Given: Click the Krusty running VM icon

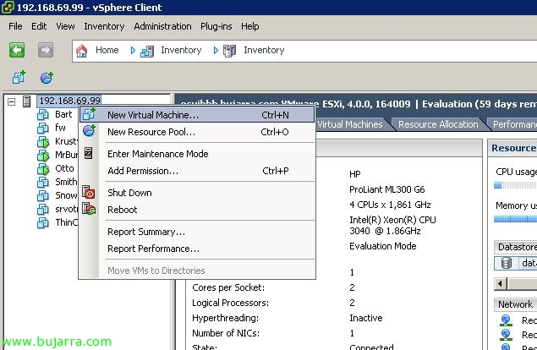Looking at the screenshot, I should (43, 141).
